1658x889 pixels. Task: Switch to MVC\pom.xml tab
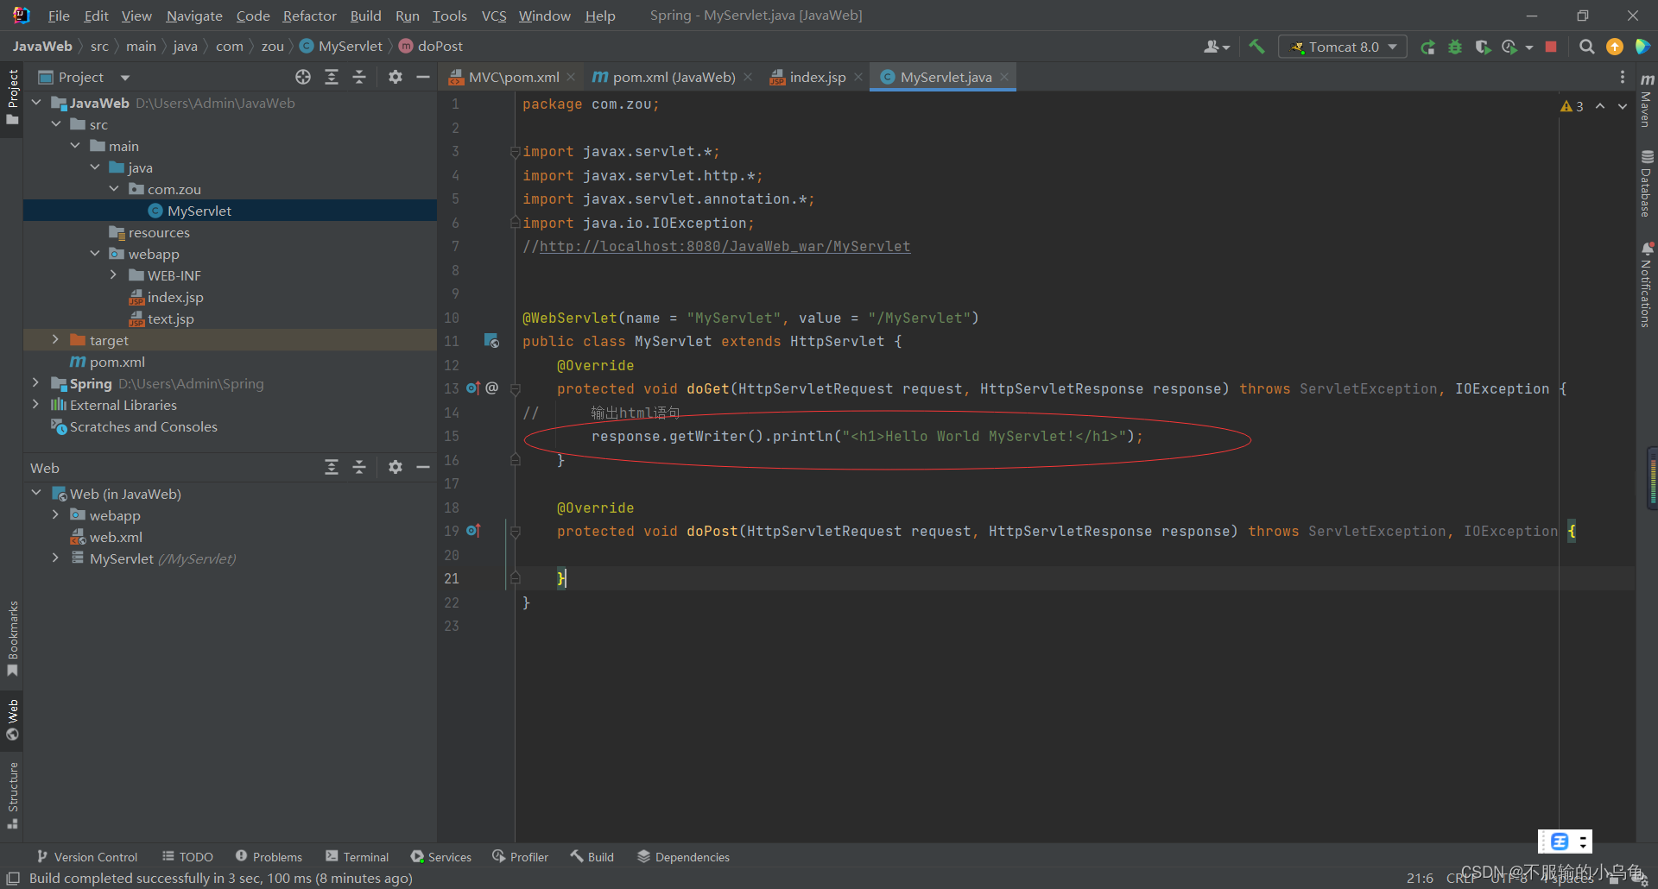512,77
